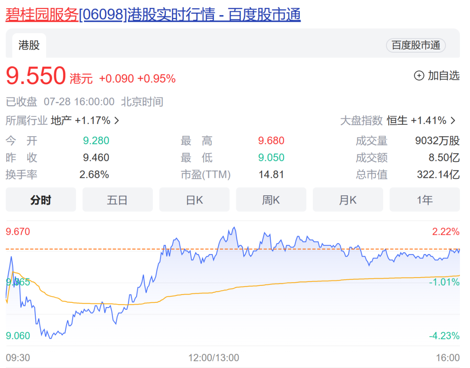Screen dimensions: 470x368
Task: Click 换手率 value 2.68%
Action: [94, 174]
